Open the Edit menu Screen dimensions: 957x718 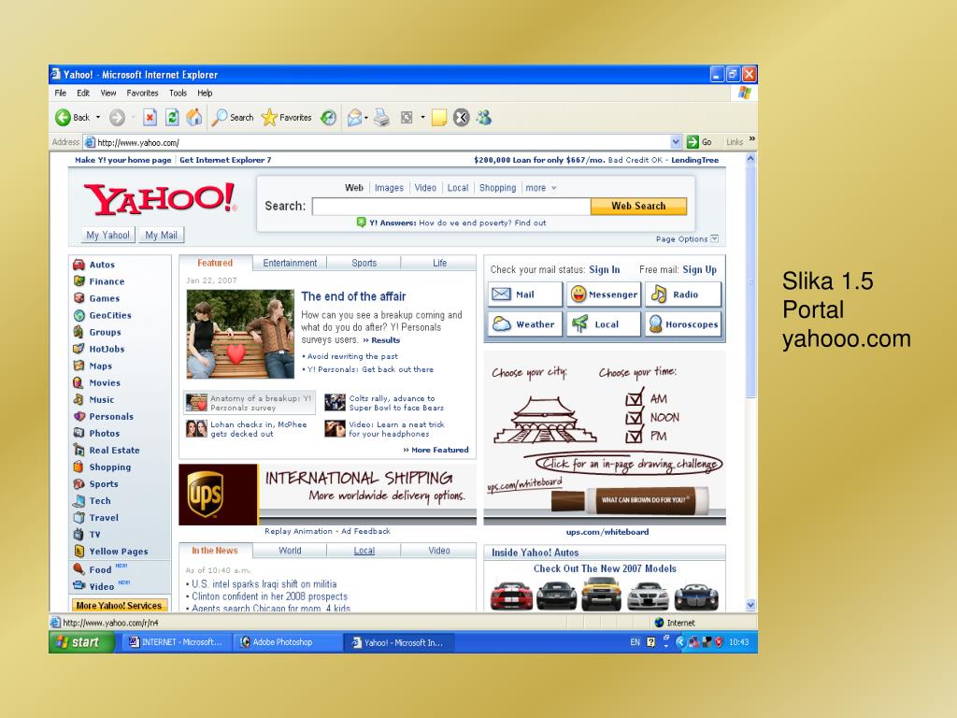point(83,93)
